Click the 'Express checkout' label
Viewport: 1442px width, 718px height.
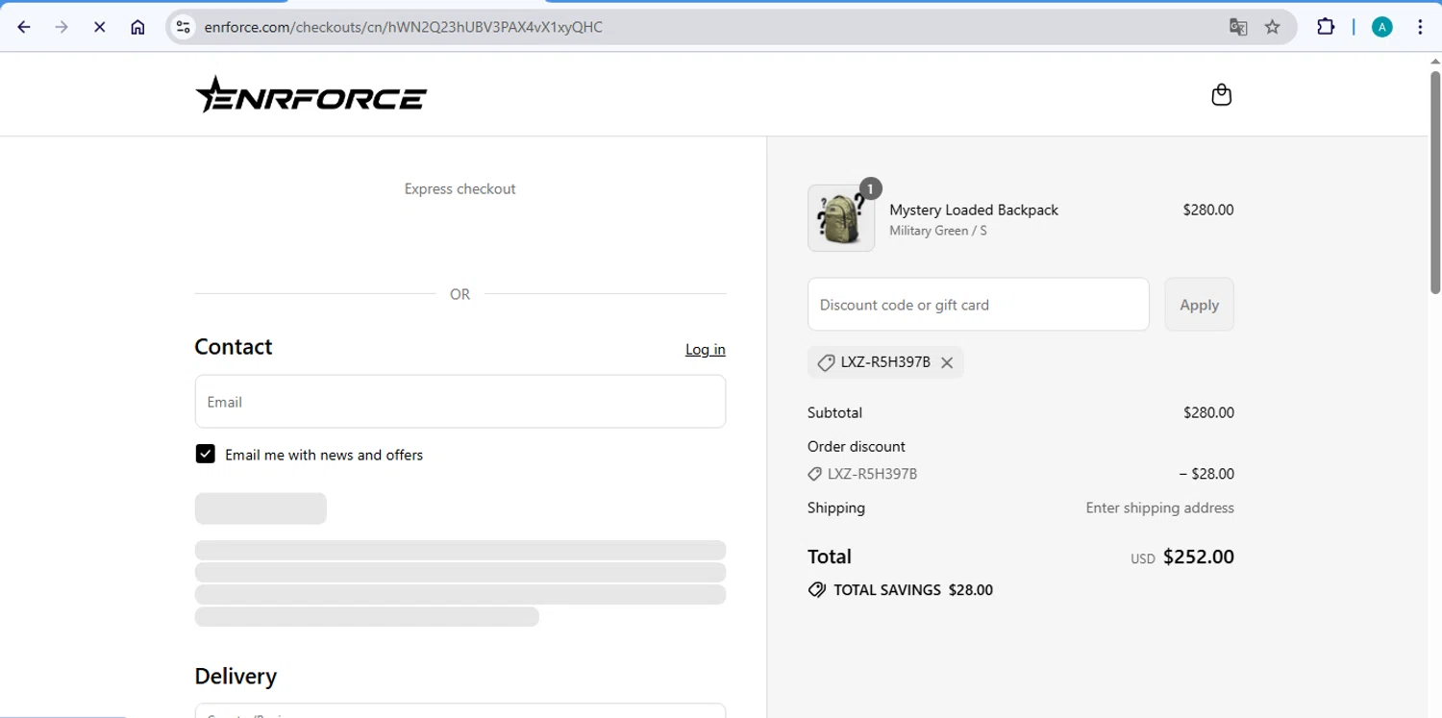click(460, 188)
